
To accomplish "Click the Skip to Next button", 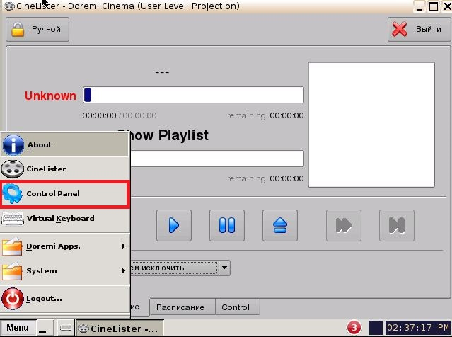I will 397,225.
